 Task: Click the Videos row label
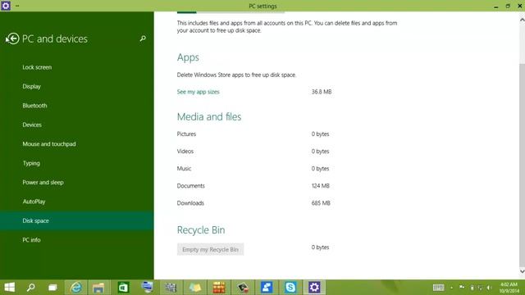(185, 151)
